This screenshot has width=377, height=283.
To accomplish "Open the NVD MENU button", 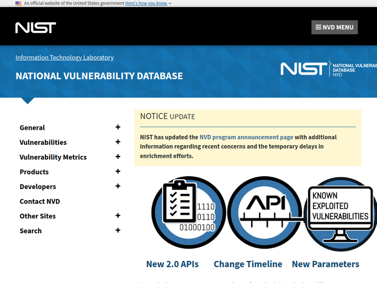I will click(x=334, y=27).
